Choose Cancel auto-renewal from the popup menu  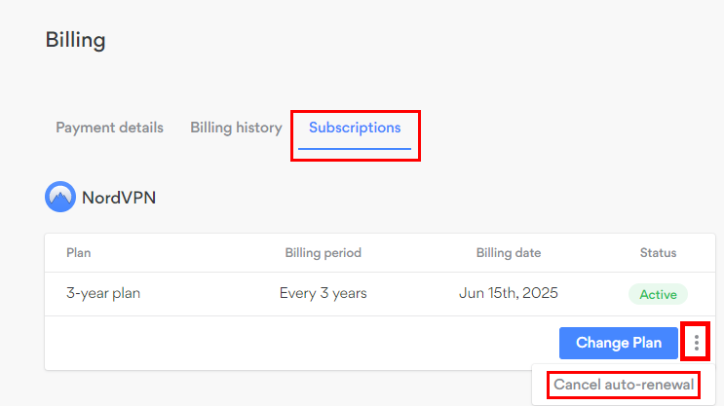624,385
